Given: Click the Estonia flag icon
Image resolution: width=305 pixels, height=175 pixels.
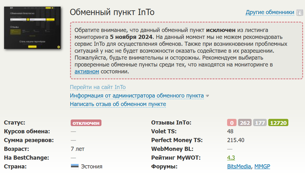Looking at the screenshot, I should pos(75,167).
